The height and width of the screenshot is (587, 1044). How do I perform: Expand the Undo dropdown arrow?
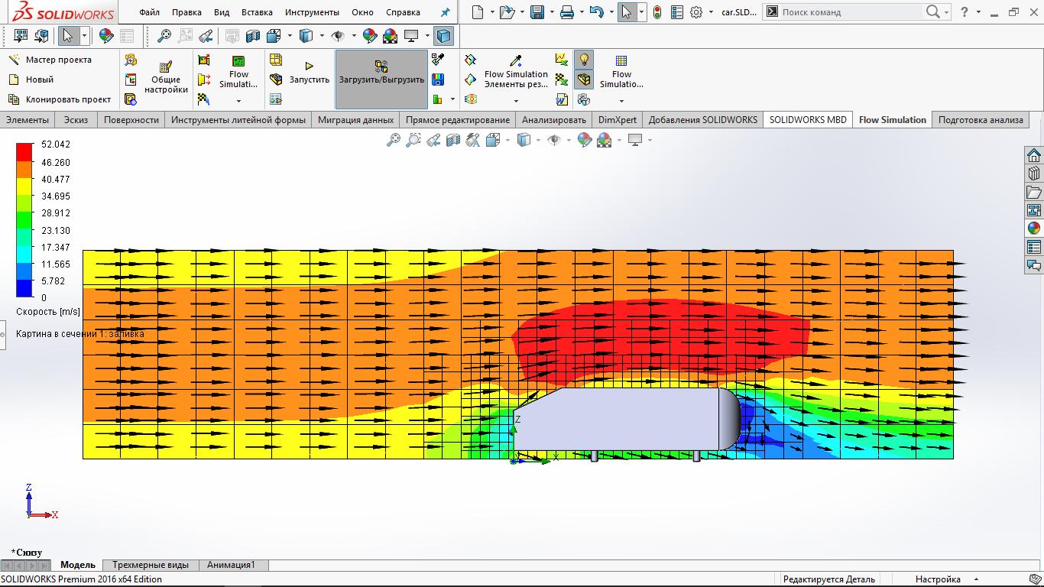click(x=611, y=12)
